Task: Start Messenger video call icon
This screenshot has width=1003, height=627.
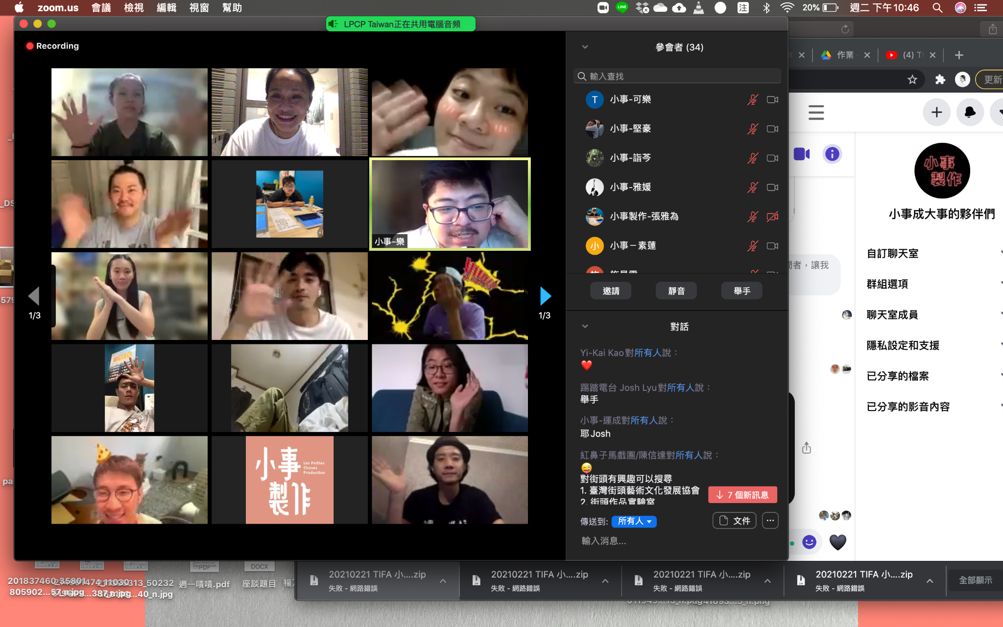Action: coord(802,154)
